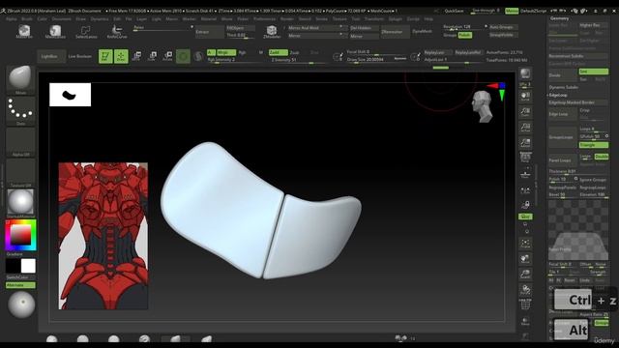This screenshot has width=619, height=348.
Task: Toggle Mrgb painting mode
Action: 226,52
